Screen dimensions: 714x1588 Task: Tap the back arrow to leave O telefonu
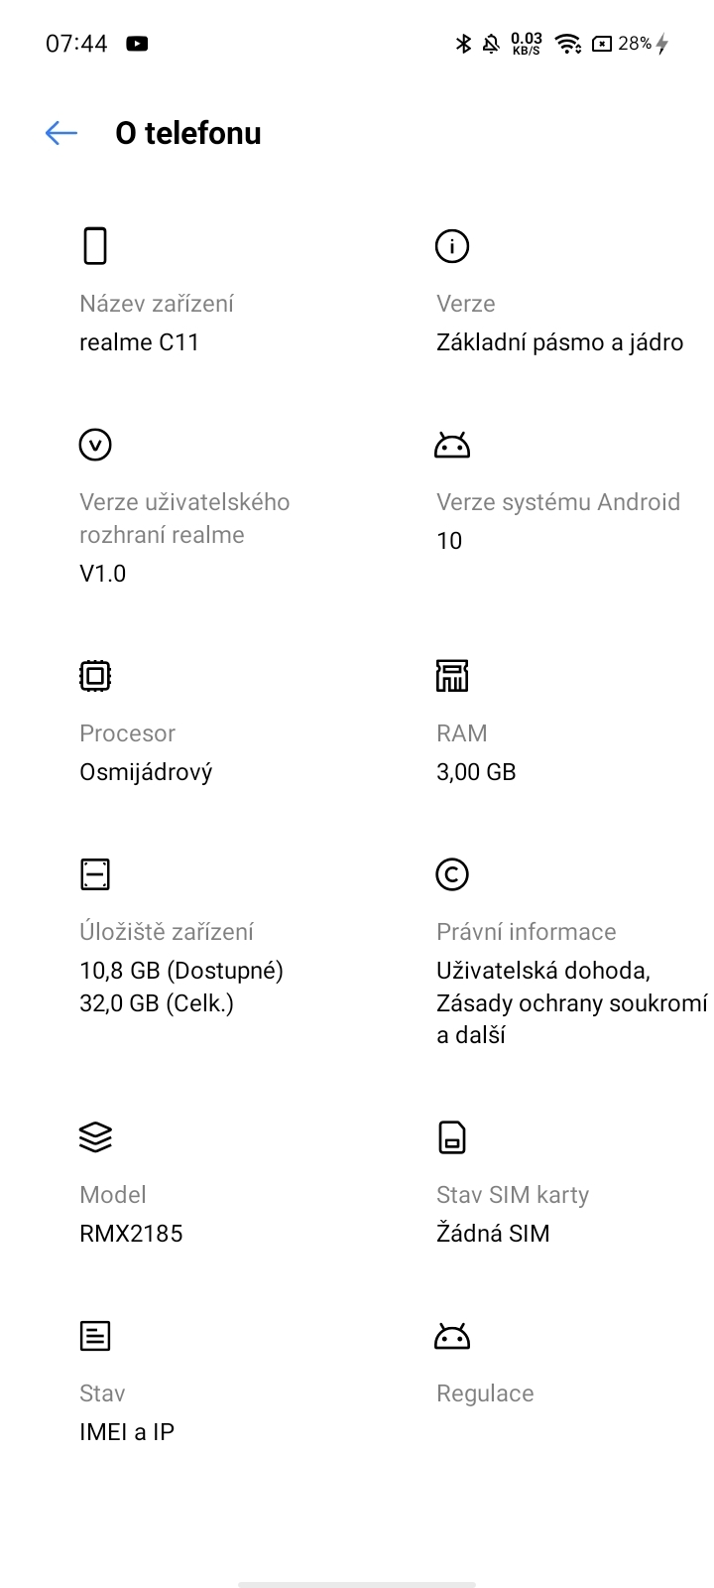(x=60, y=132)
